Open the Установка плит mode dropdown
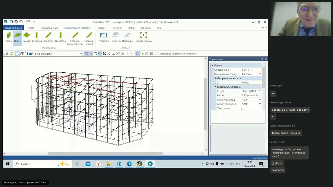 click(81, 54)
